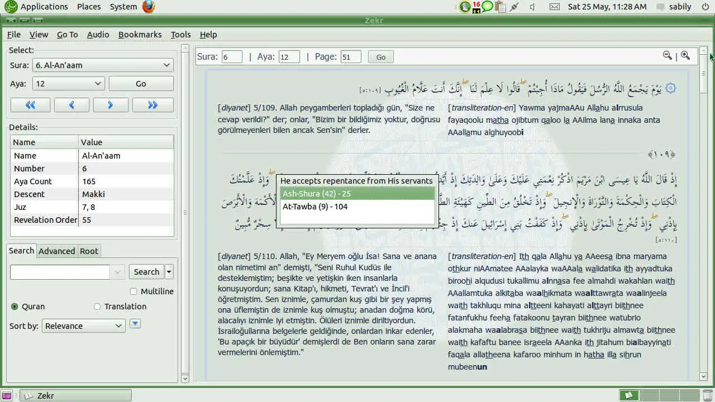Screen dimensions: 715x402
Task: Open the Firefox launcher in top panel
Action: (x=149, y=7)
